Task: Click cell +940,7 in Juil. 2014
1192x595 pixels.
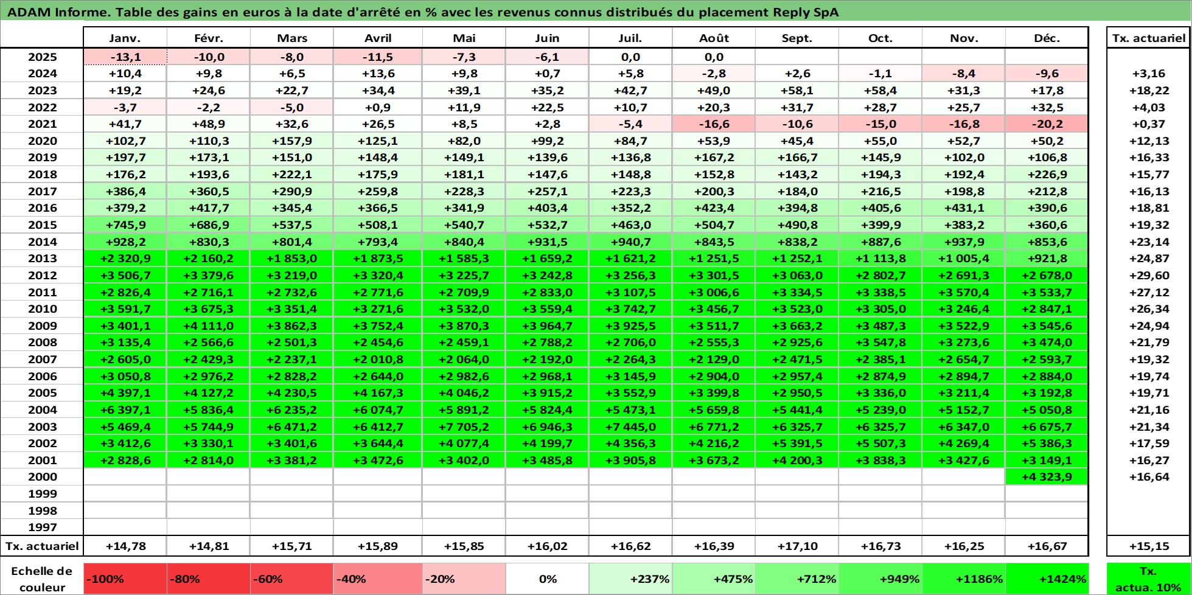Action: [630, 242]
